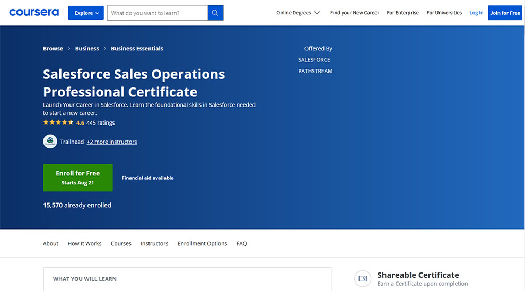Click the Shareable Certificate icon
Screen dimensions: 525x291
pyautogui.click(x=363, y=279)
